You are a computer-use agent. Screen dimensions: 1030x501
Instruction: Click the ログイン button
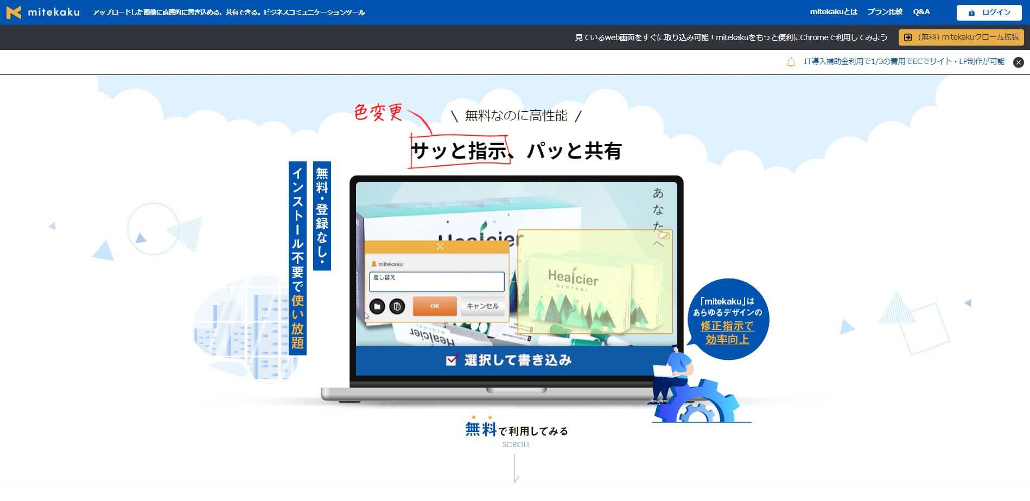click(990, 12)
